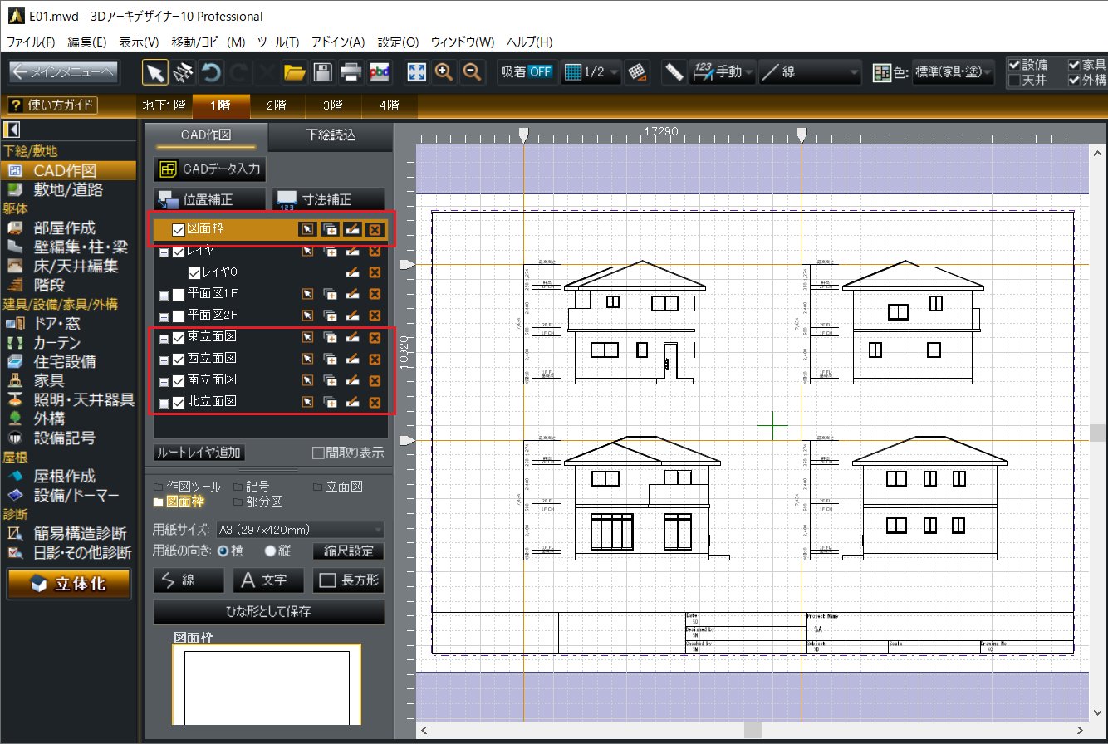The height and width of the screenshot is (744, 1108).
Task: Click the fit-to-screen view icon
Action: [417, 72]
